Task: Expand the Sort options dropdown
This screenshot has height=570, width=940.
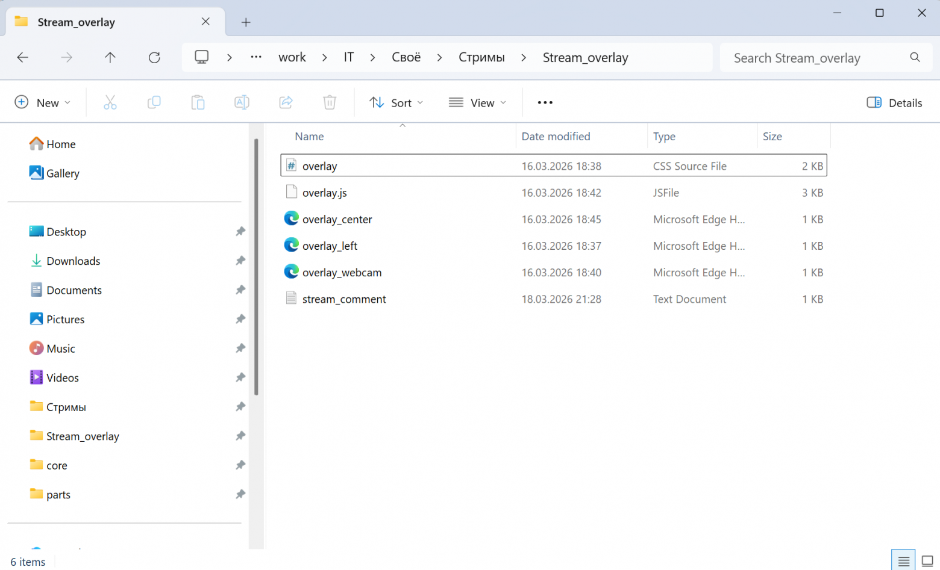Action: coord(396,103)
